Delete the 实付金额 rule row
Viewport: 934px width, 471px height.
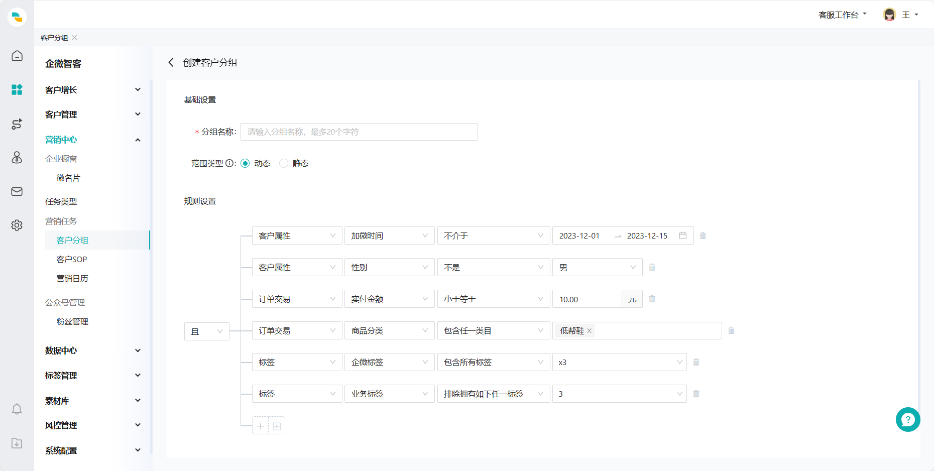(652, 299)
